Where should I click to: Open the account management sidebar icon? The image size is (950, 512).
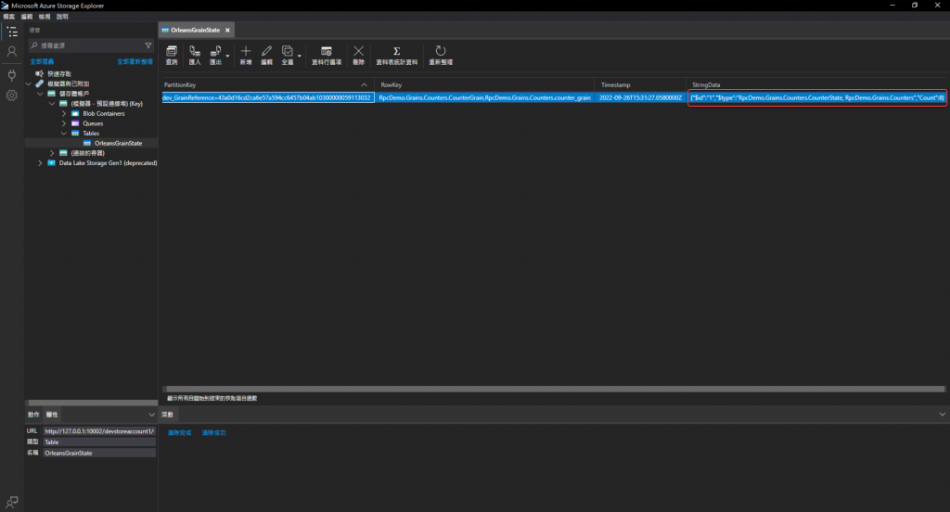pyautogui.click(x=11, y=52)
